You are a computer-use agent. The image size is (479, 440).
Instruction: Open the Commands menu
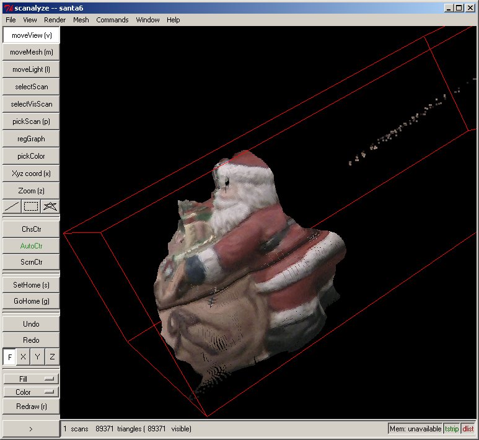[x=112, y=20]
